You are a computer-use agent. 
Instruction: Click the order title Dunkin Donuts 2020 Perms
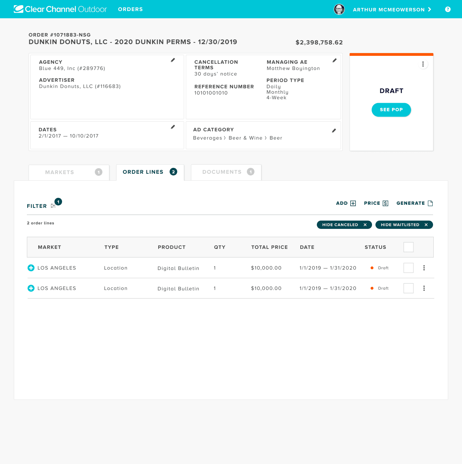coord(133,42)
